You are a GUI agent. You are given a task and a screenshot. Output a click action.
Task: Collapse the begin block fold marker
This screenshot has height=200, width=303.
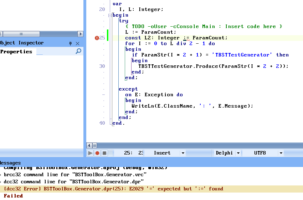(x=110, y=15)
